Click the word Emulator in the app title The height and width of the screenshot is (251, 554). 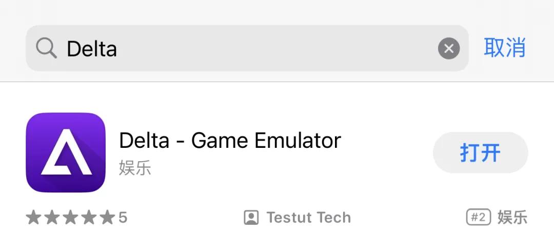[x=298, y=140]
